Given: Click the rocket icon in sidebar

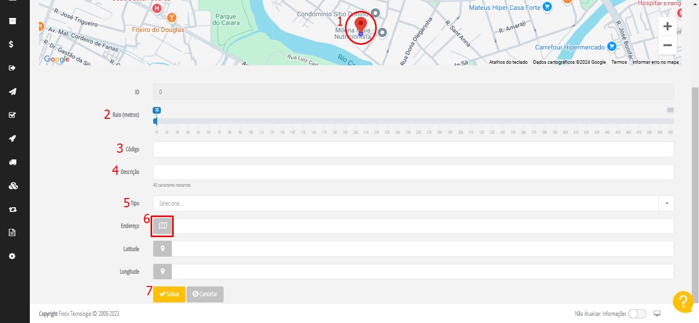Looking at the screenshot, I should click(x=12, y=138).
